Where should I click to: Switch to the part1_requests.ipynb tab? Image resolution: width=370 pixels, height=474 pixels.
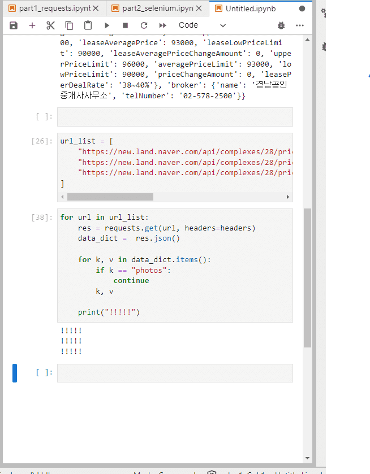pyautogui.click(x=54, y=8)
